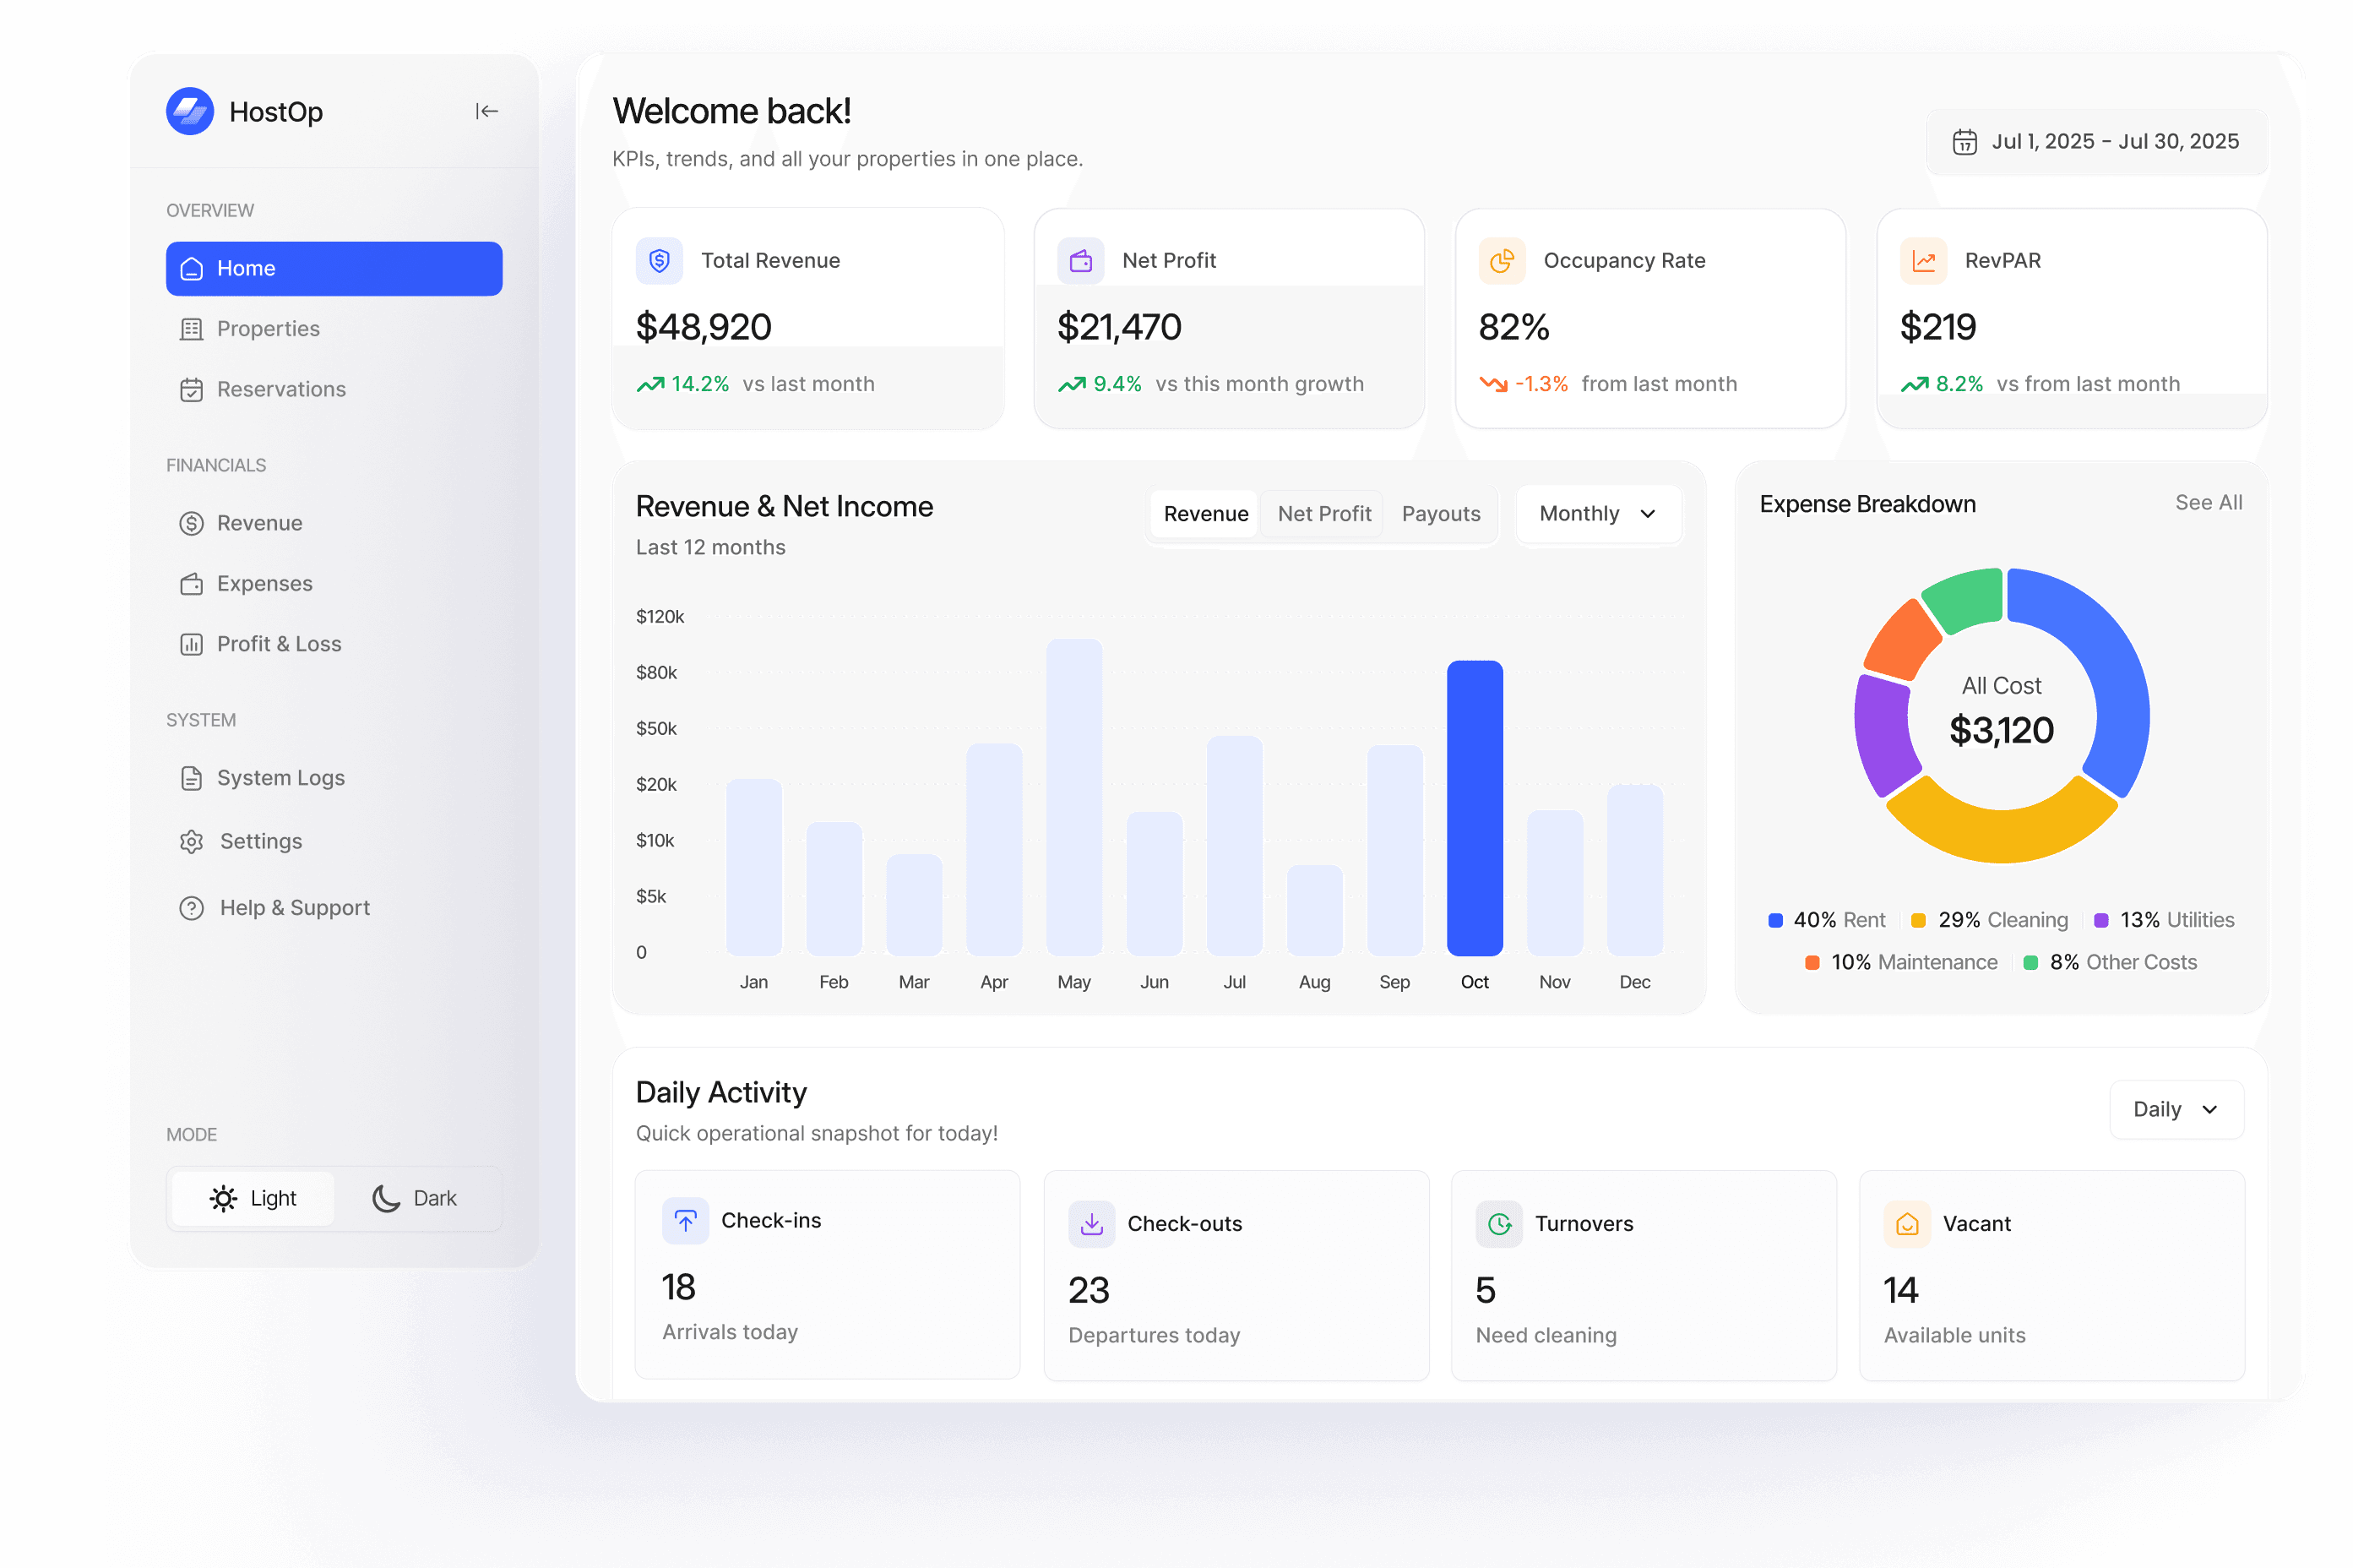
Task: Switch to the Net Profit tab
Action: tap(1323, 514)
